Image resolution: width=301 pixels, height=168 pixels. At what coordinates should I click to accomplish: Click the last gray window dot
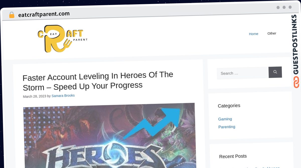pyautogui.click(x=290, y=7)
